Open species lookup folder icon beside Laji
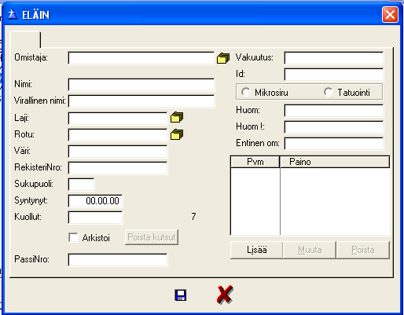The width and height of the screenshot is (404, 315). (x=177, y=117)
